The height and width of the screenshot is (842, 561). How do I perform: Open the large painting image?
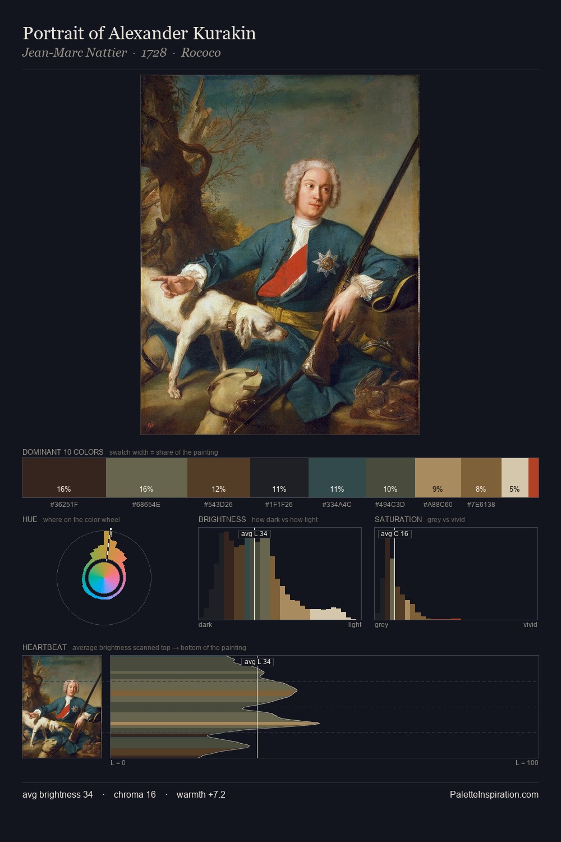click(280, 255)
